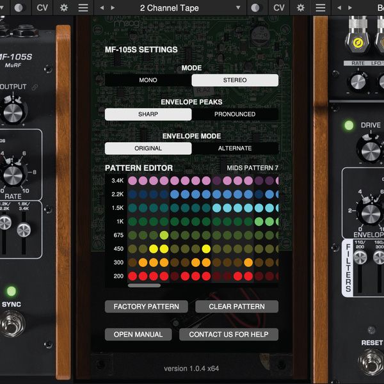Viewport: 384px width, 384px height.
Task: Open CV settings on left module header
Action: (42, 8)
